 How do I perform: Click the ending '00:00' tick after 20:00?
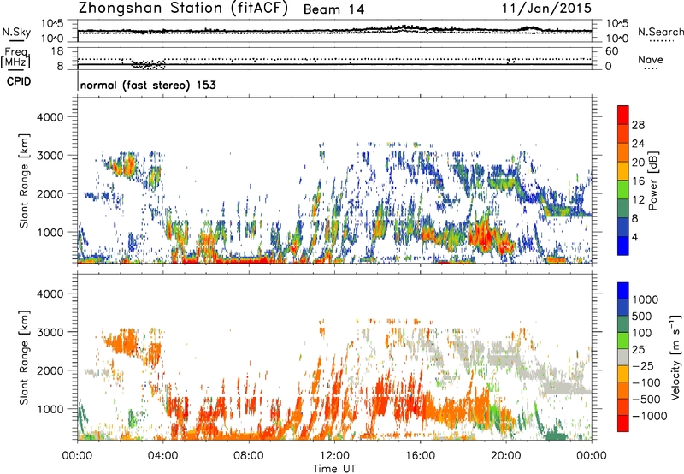[592, 456]
